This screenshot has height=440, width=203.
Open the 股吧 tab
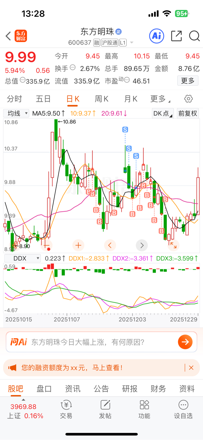16,388
